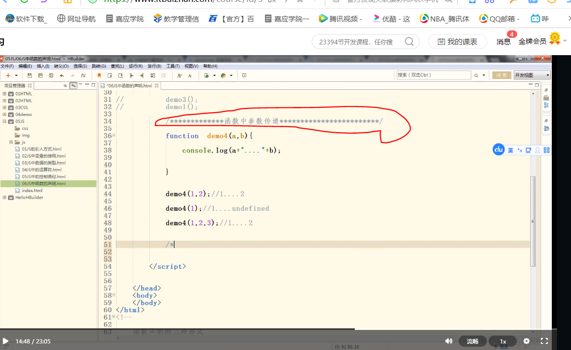
Task: Open the 编辑(E) menu
Action: [26, 66]
